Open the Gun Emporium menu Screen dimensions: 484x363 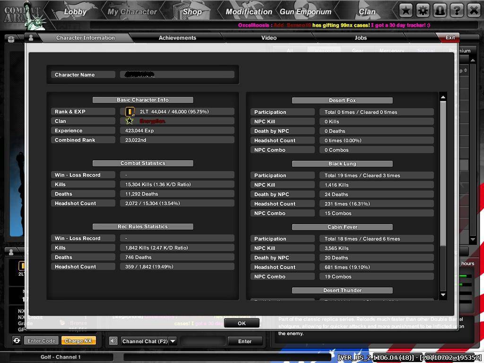(x=306, y=12)
